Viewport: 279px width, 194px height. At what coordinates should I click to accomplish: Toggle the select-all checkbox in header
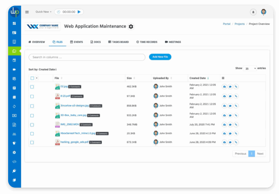coord(32,78)
